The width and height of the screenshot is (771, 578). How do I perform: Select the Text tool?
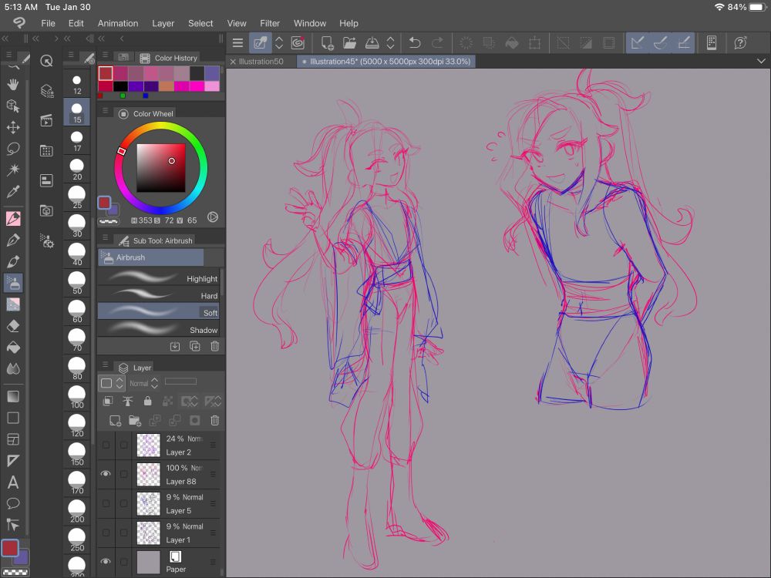click(13, 482)
